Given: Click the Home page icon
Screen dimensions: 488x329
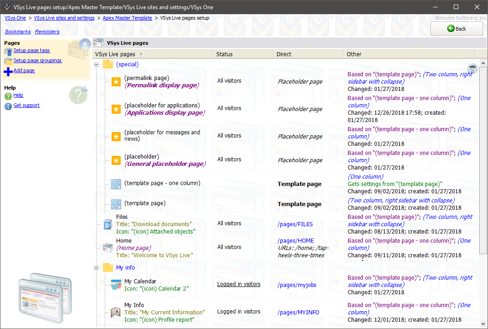Looking at the screenshot, I should click(107, 248).
